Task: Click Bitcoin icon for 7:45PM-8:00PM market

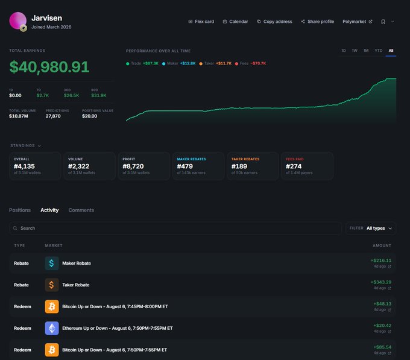Action: 52,306
